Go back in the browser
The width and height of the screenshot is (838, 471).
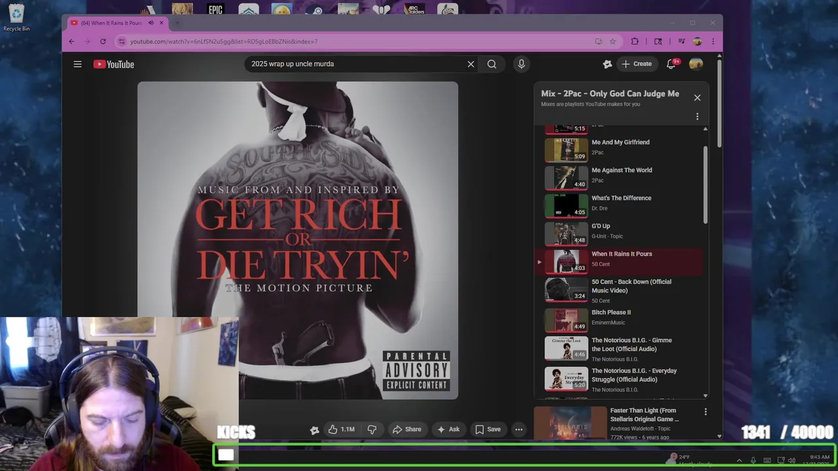point(71,41)
